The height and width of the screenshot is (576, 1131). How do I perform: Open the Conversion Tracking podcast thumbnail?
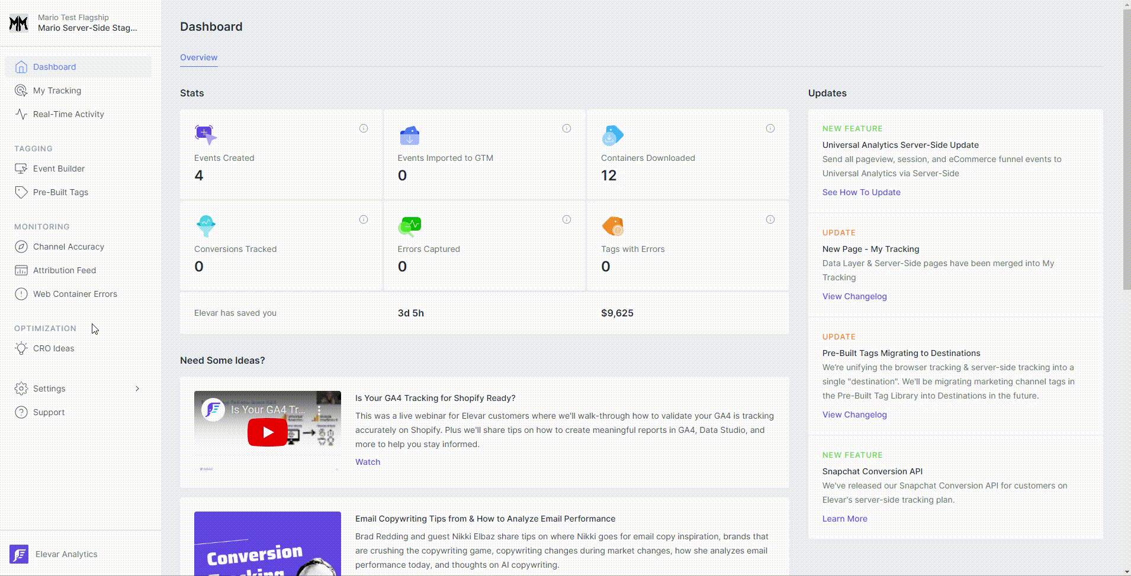268,543
